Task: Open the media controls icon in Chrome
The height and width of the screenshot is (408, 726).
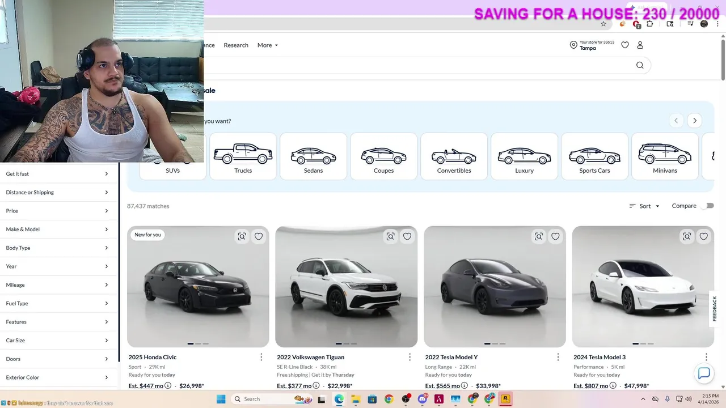Action: [x=690, y=24]
